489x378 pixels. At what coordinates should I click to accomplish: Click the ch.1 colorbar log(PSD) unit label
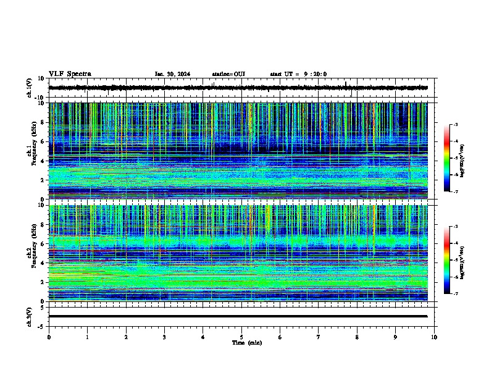(462, 161)
